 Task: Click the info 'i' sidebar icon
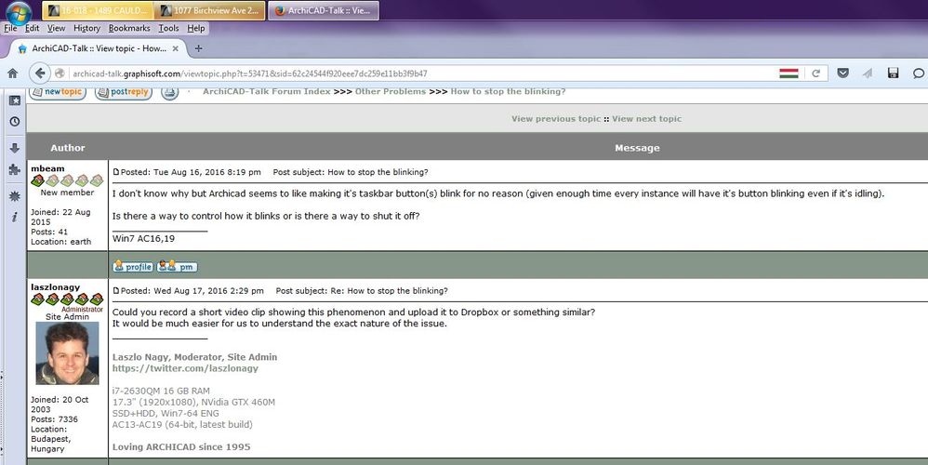(x=15, y=217)
